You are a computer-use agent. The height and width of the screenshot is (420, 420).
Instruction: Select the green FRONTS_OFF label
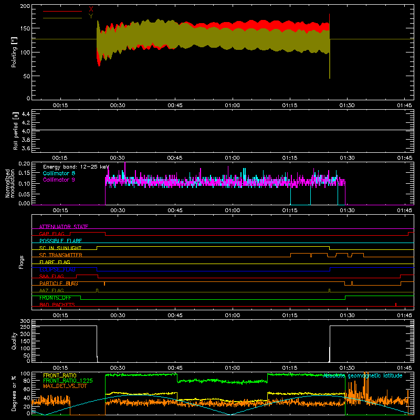click(55, 298)
